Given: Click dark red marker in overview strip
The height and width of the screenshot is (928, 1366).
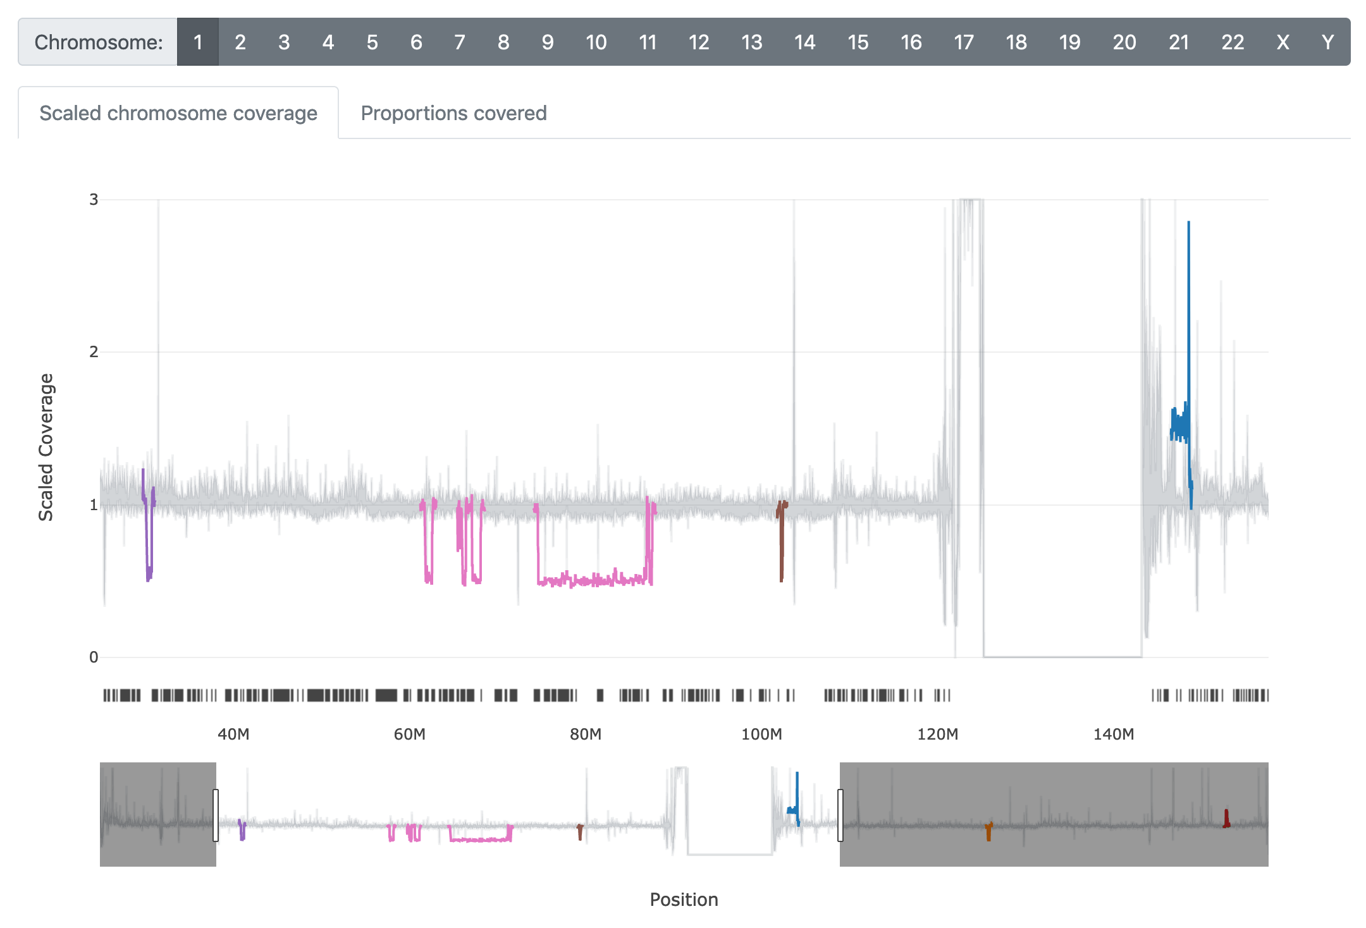Looking at the screenshot, I should [x=1226, y=819].
